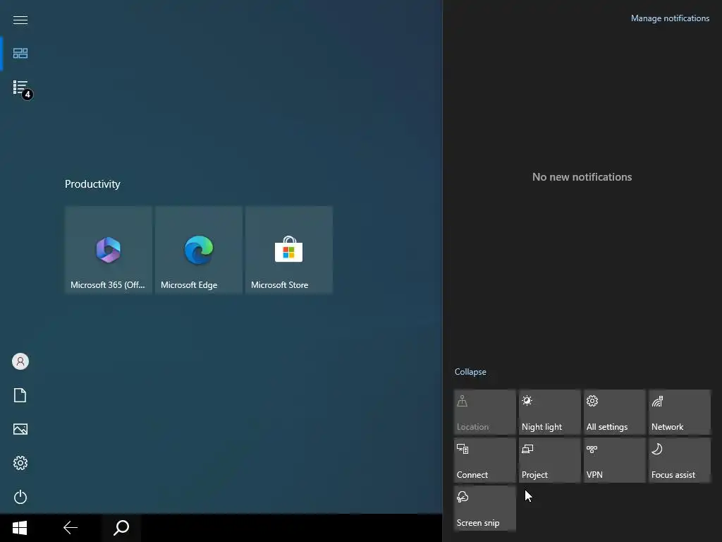Collapse the quick actions panel
Image resolution: width=722 pixels, height=542 pixels.
pos(470,372)
